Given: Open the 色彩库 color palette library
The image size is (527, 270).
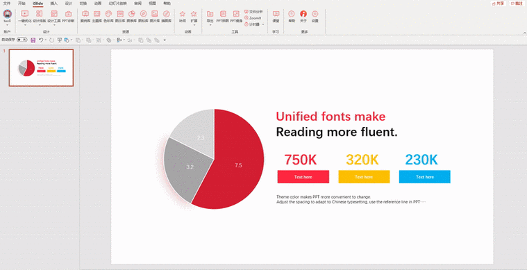Looking at the screenshot, I should click(x=108, y=17).
